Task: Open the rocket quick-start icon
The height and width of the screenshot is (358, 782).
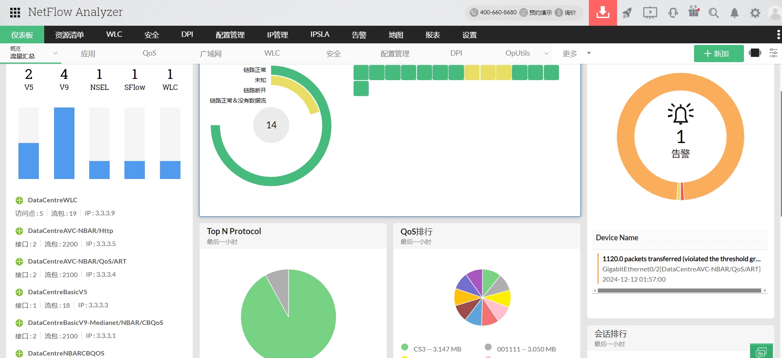Action: click(627, 13)
